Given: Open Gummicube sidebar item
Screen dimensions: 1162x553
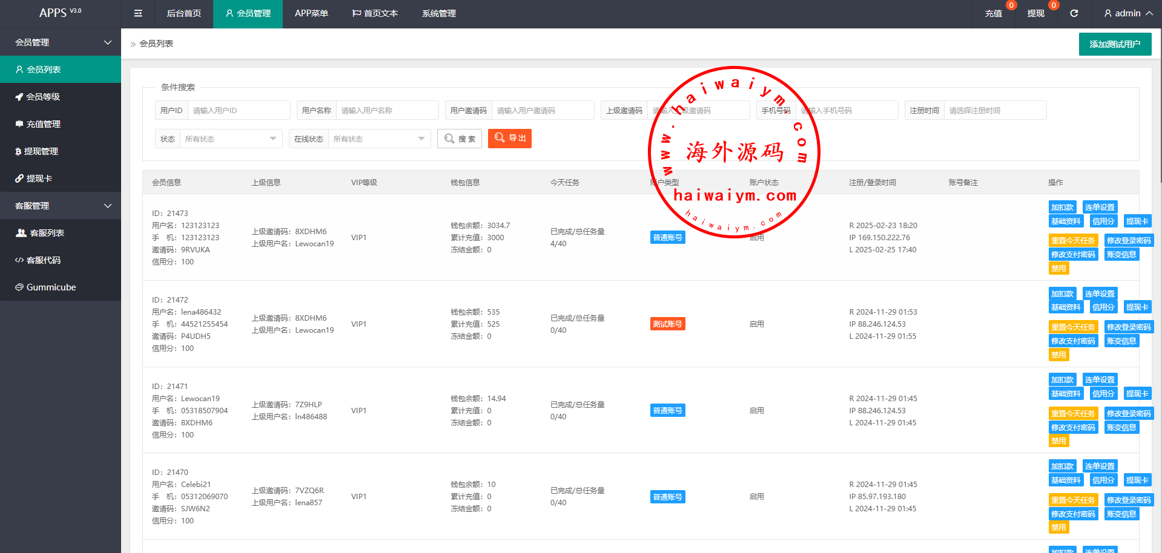Looking at the screenshot, I should pos(51,287).
